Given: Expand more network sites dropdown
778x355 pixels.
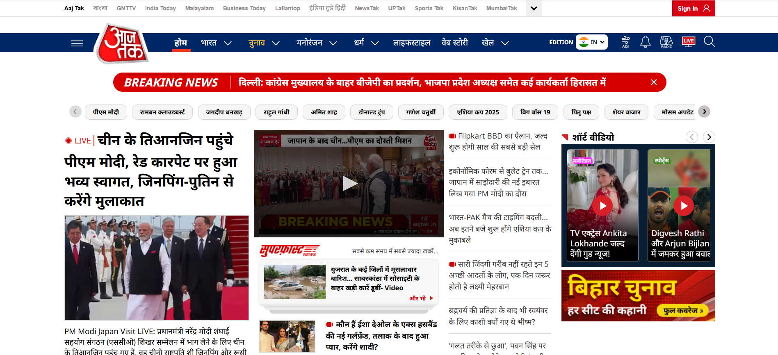Looking at the screenshot, I should (x=534, y=8).
